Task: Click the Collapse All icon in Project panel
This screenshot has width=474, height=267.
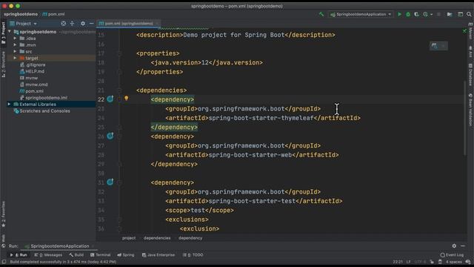Action: tap(72, 23)
